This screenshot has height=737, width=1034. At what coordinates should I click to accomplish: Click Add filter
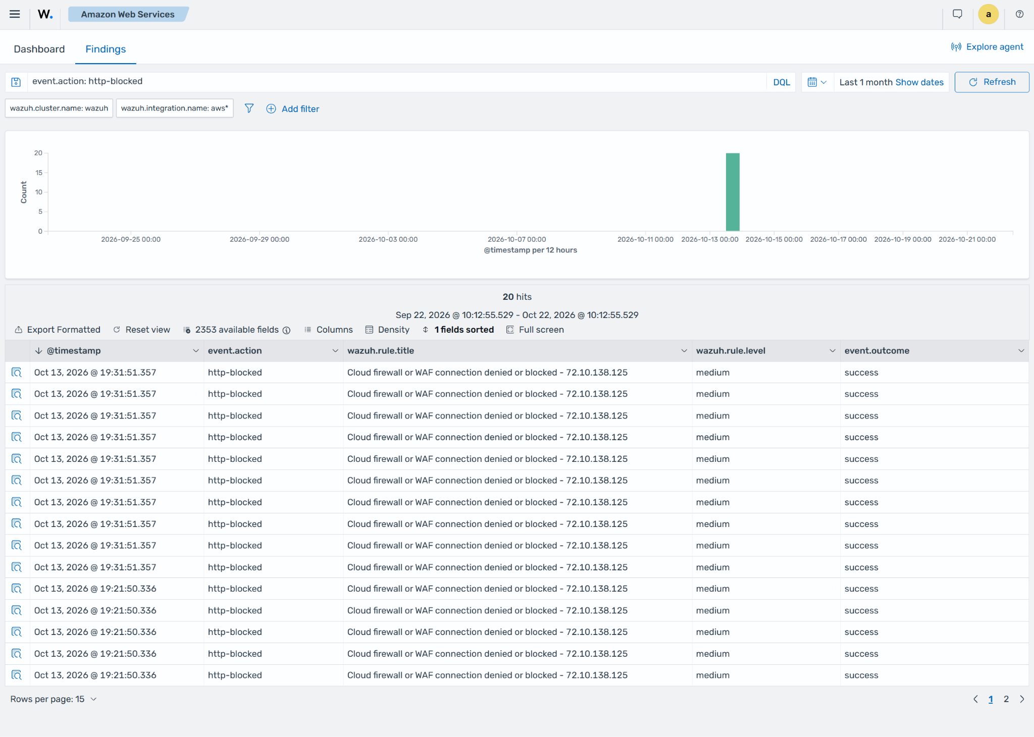(x=293, y=109)
